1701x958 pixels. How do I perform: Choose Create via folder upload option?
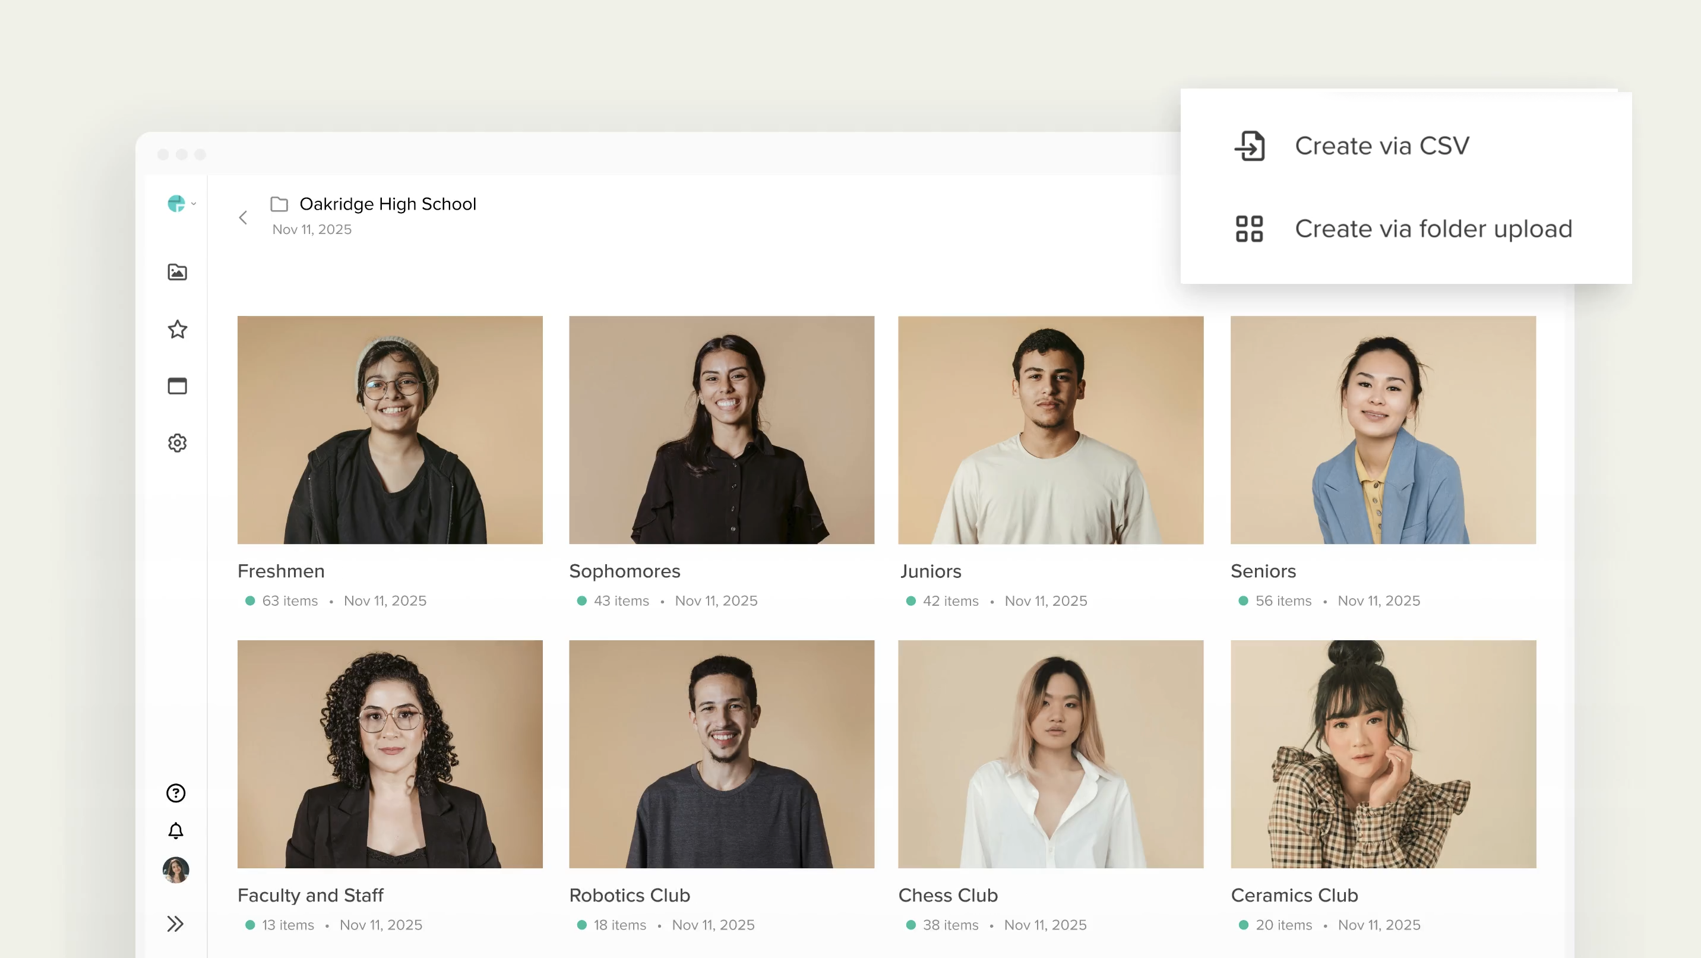click(1433, 229)
